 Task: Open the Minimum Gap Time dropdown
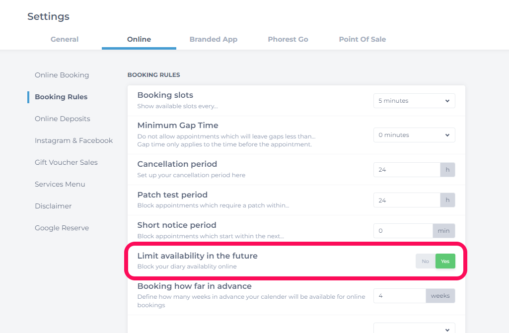click(414, 135)
